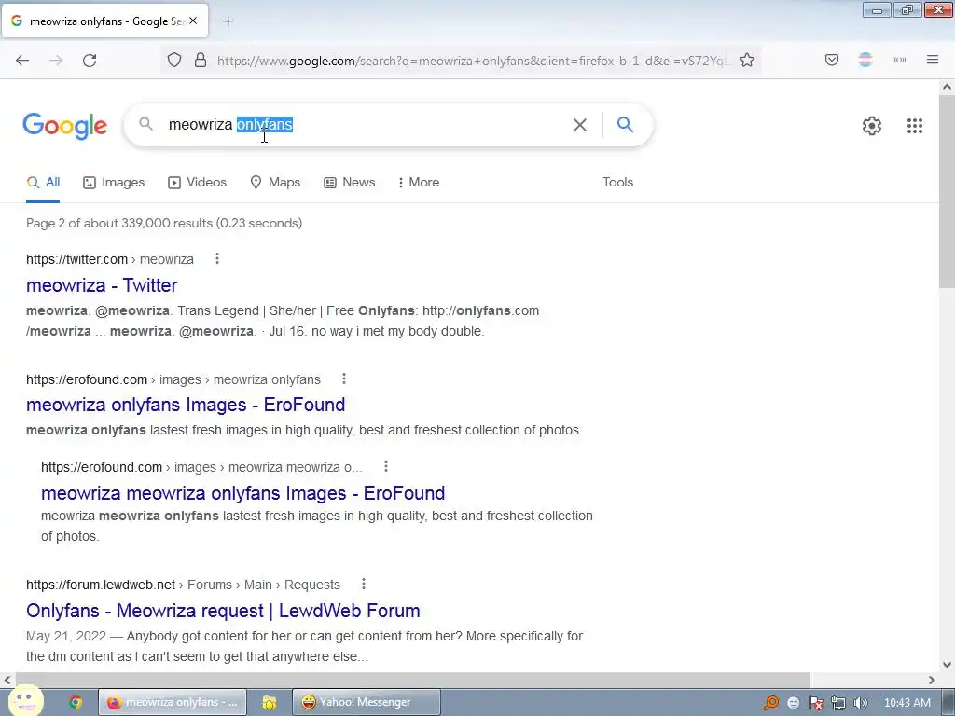Viewport: 955px width, 716px height.
Task: Click inside the Google search input field
Action: click(x=366, y=125)
